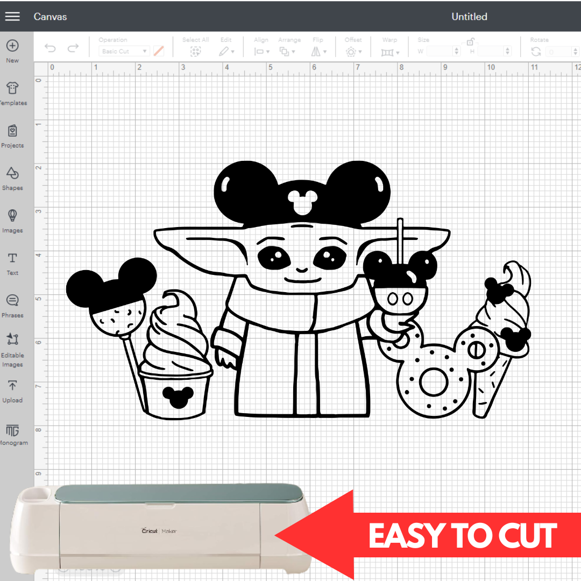Select the Baby Yoda design on canvas

tap(299, 289)
